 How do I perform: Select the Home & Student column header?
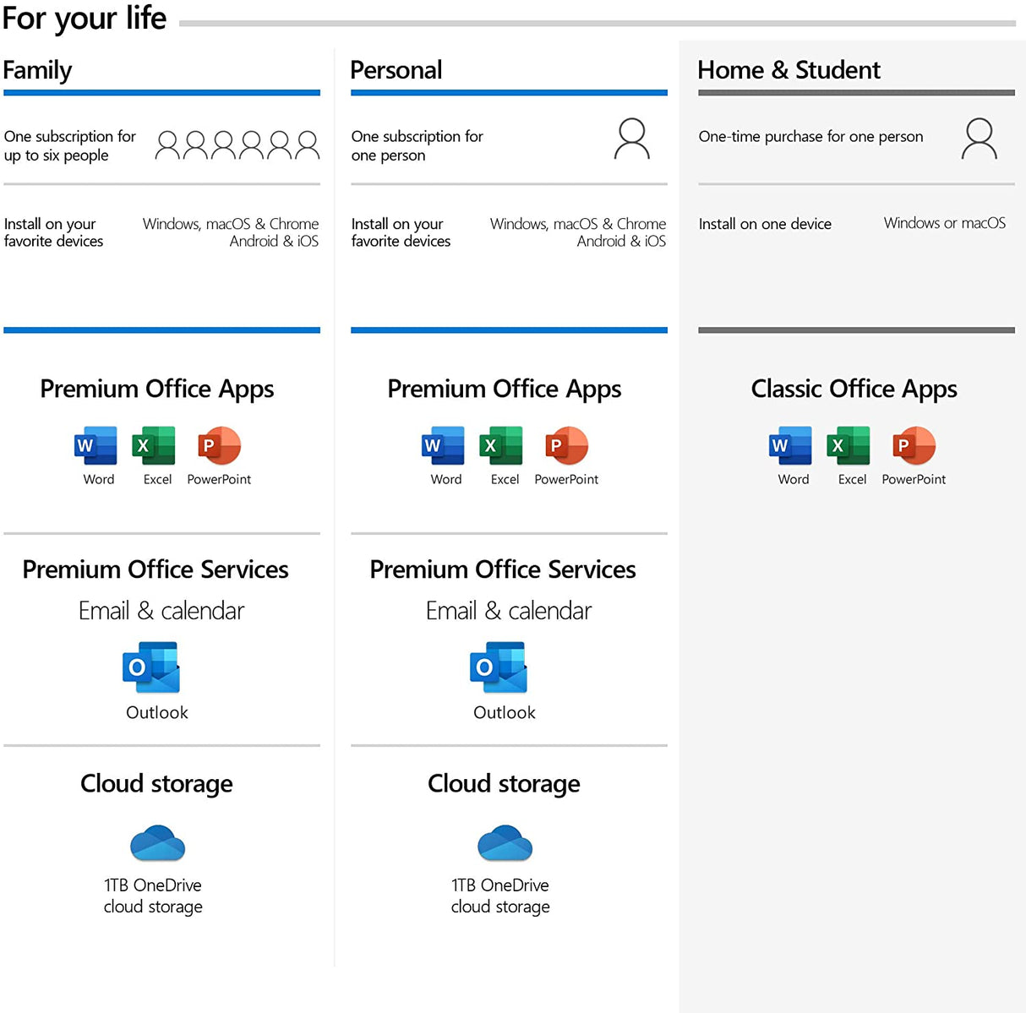tap(789, 70)
